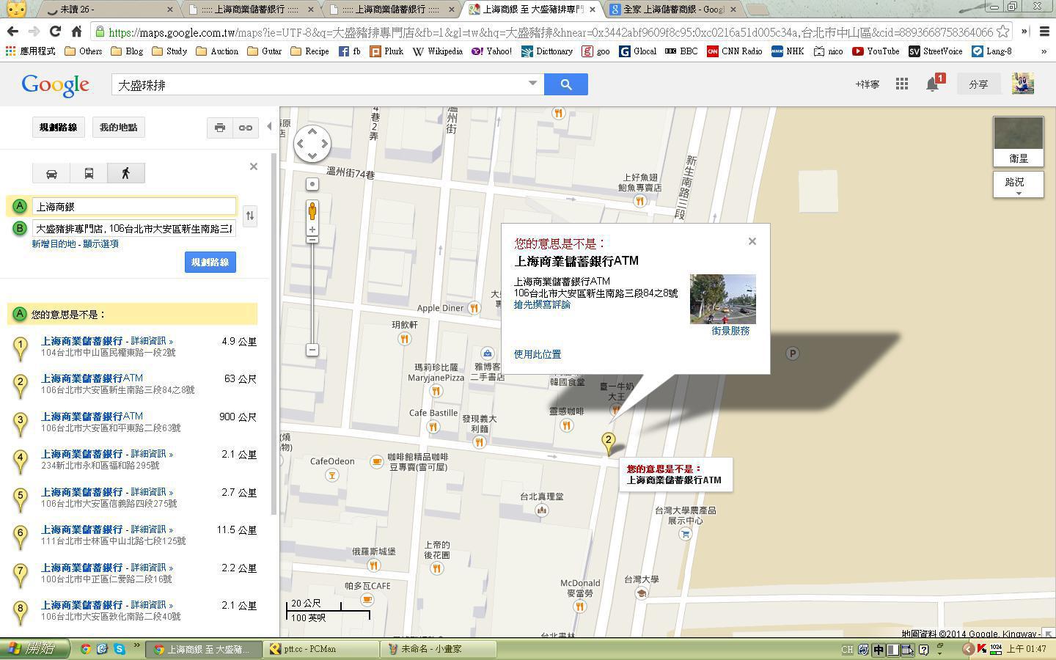Click the blue 規劃路線 submit button
The height and width of the screenshot is (660, 1056).
(x=210, y=263)
